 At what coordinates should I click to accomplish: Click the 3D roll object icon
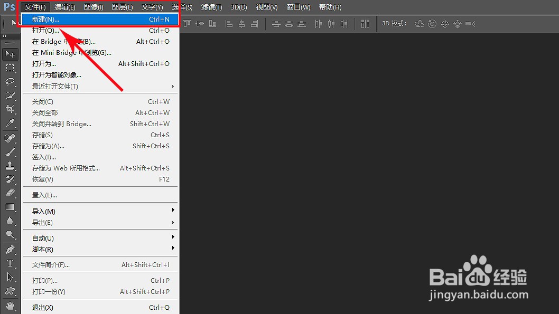tap(432, 24)
